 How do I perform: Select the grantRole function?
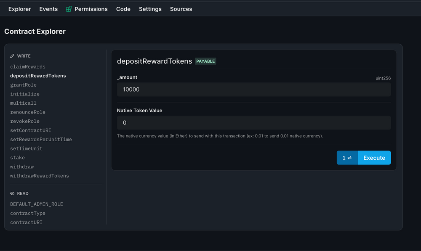[x=23, y=85]
